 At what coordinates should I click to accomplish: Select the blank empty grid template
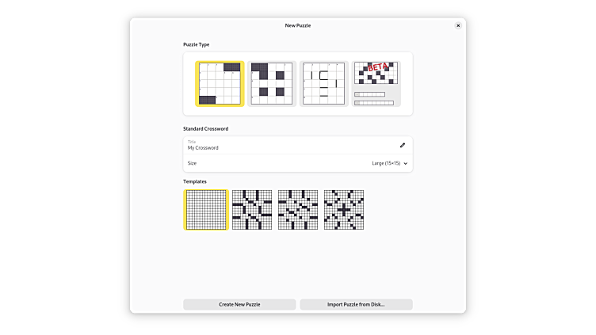tap(206, 210)
